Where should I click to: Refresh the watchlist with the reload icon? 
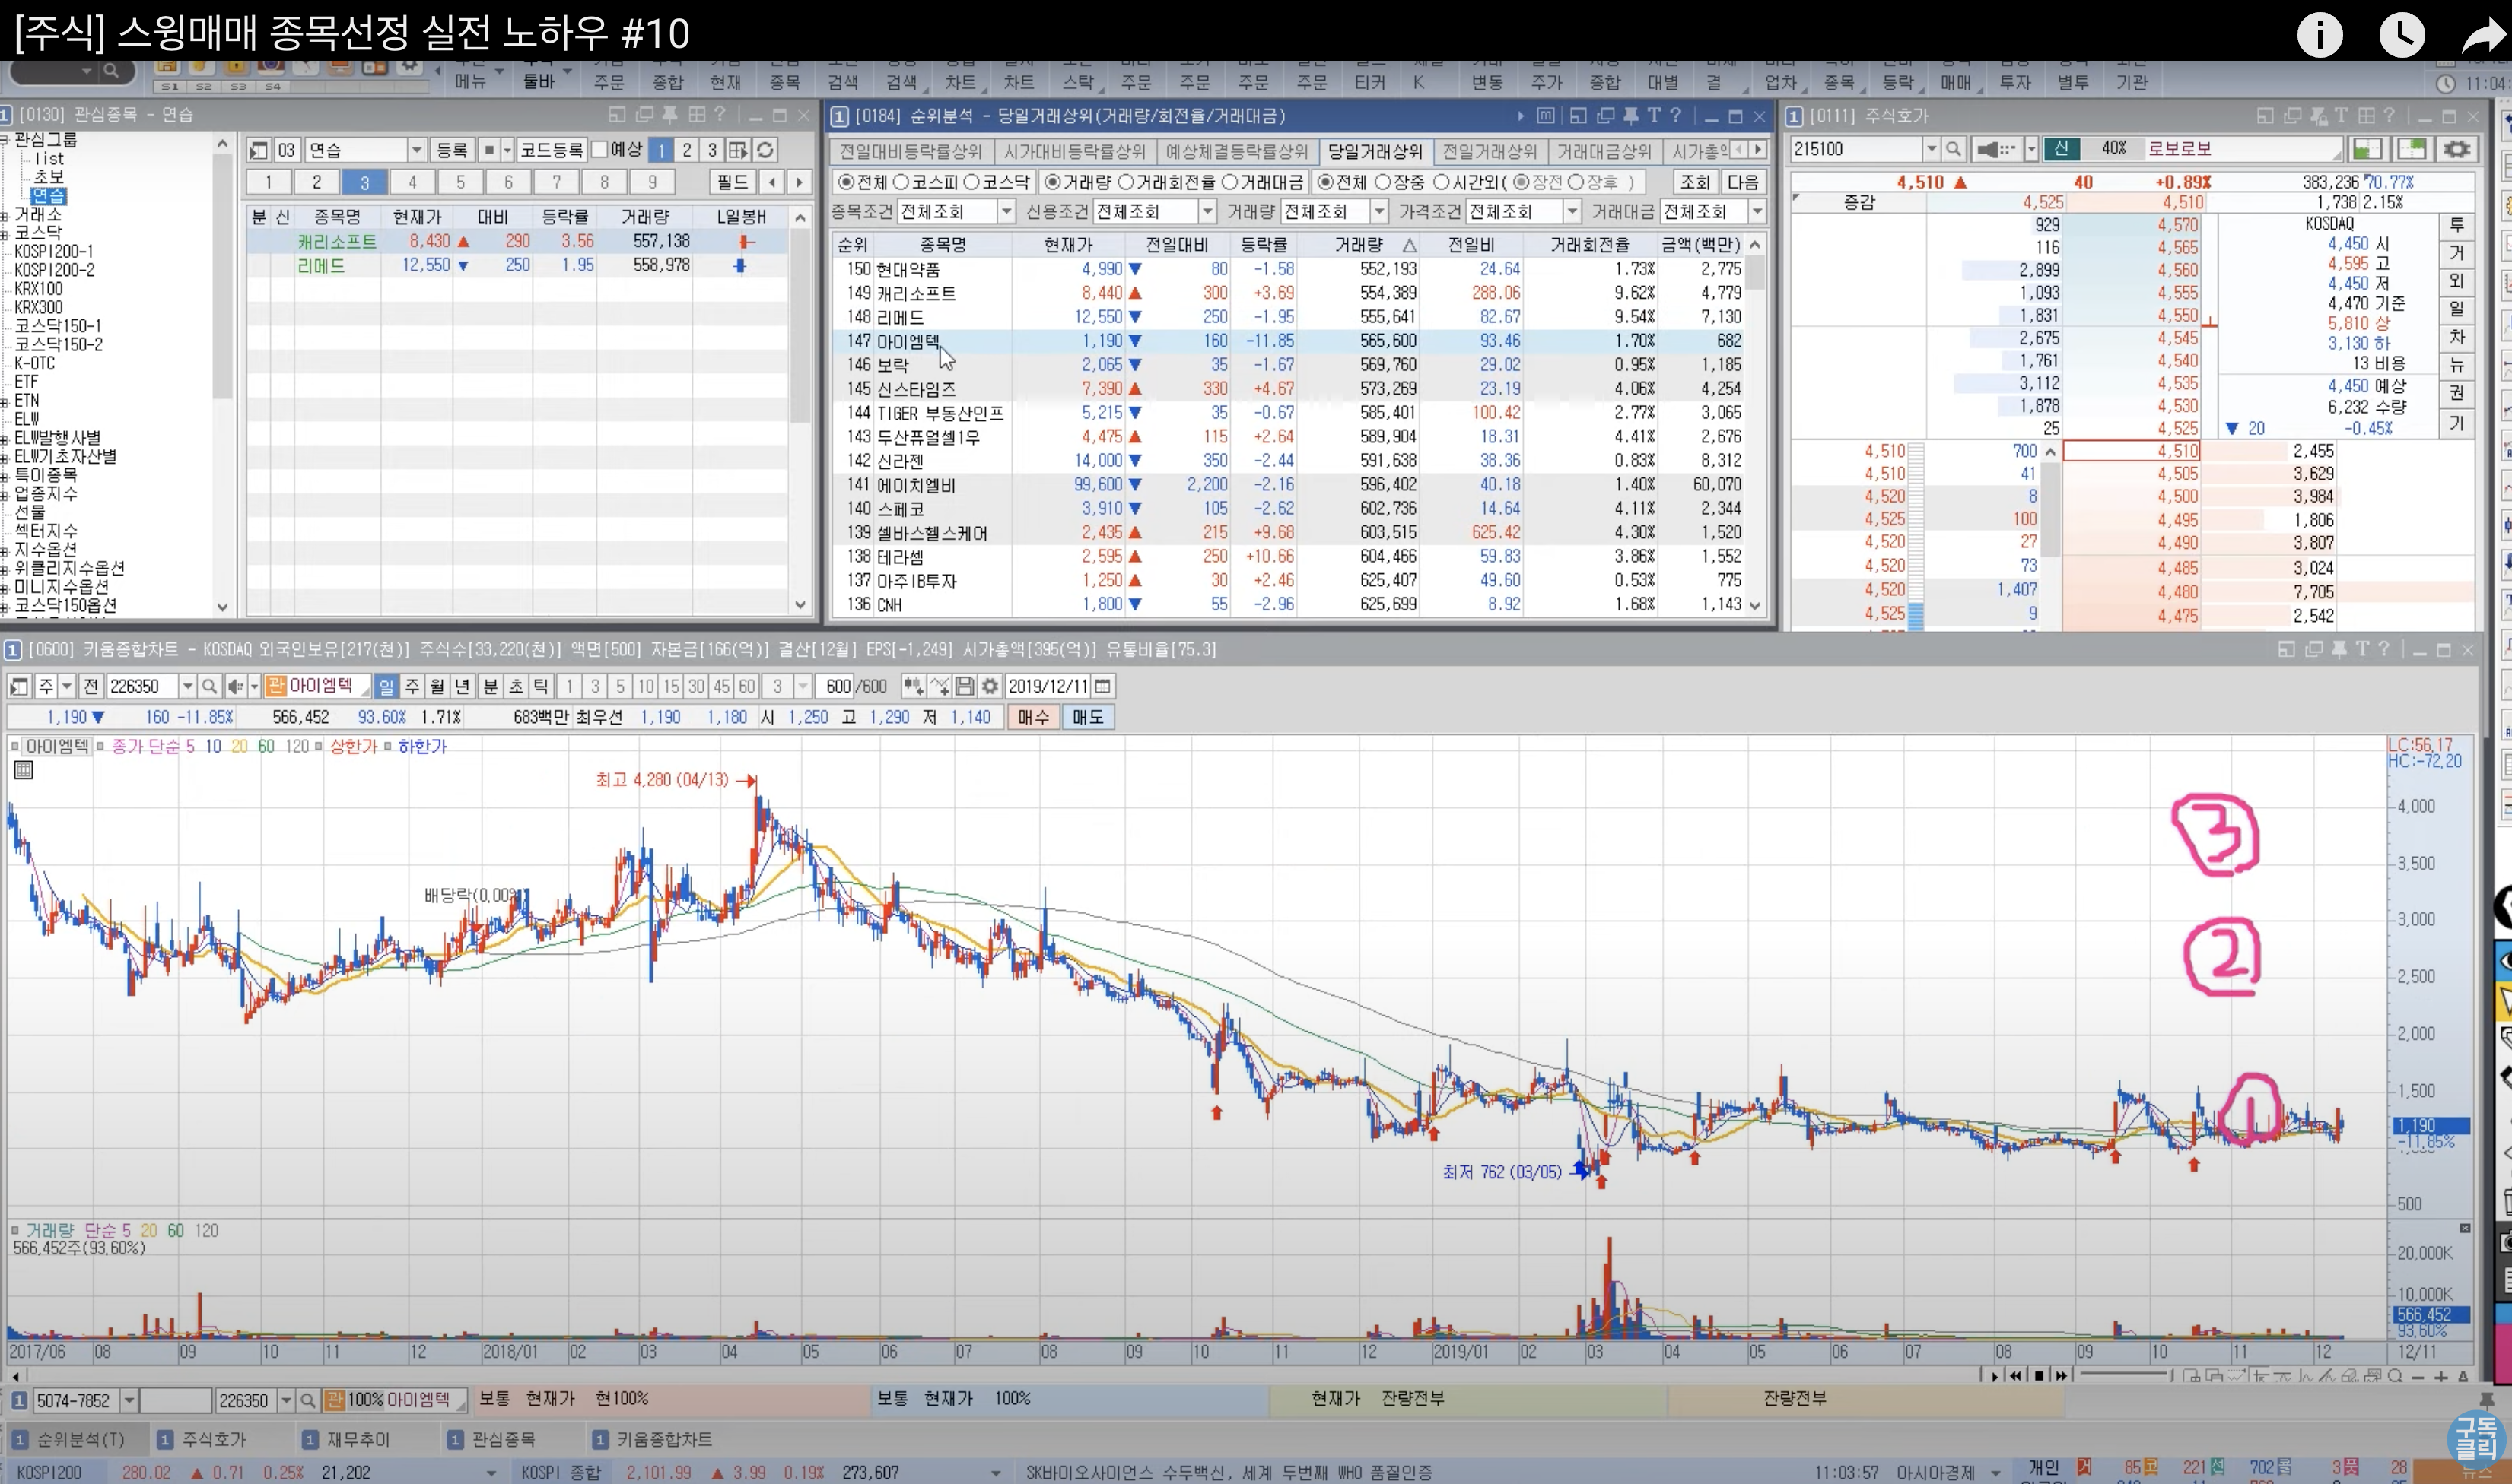coord(765,150)
